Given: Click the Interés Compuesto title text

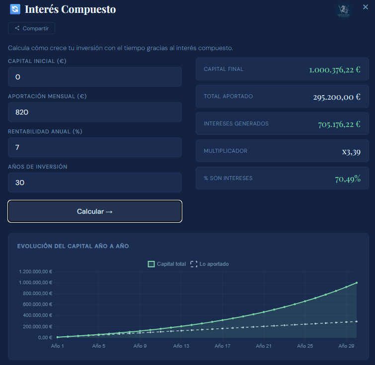Looking at the screenshot, I should point(71,9).
